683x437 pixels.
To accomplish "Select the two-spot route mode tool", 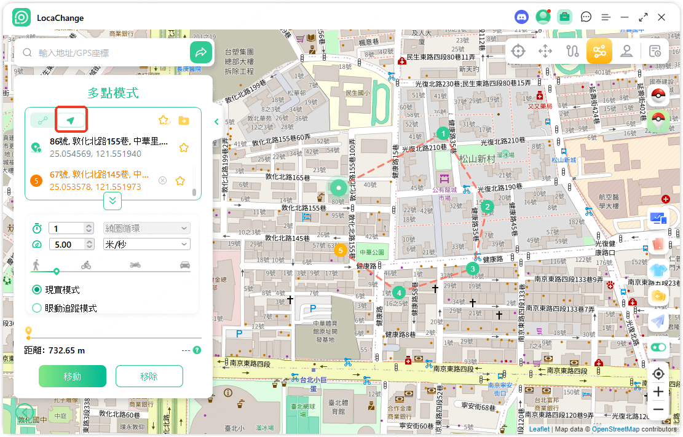I will point(572,52).
